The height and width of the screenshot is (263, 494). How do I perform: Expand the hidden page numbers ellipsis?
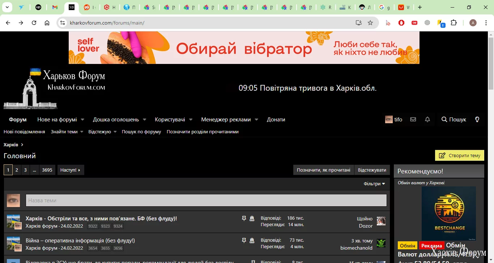tap(34, 170)
